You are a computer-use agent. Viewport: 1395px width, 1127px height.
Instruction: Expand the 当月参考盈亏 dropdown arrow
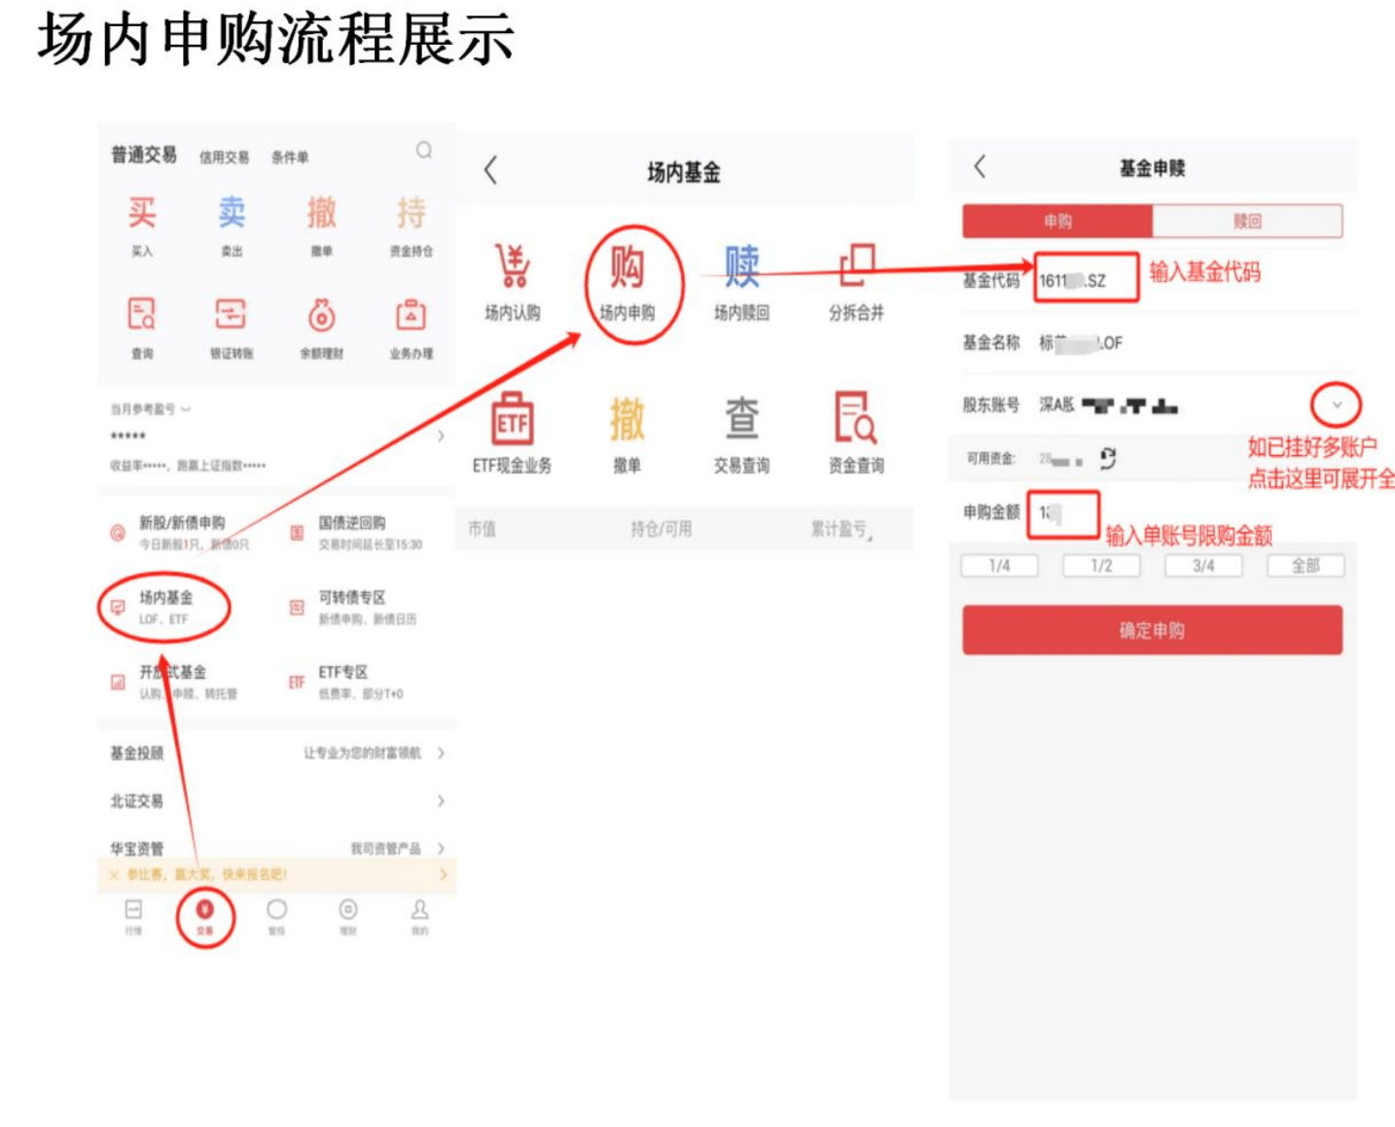click(186, 409)
